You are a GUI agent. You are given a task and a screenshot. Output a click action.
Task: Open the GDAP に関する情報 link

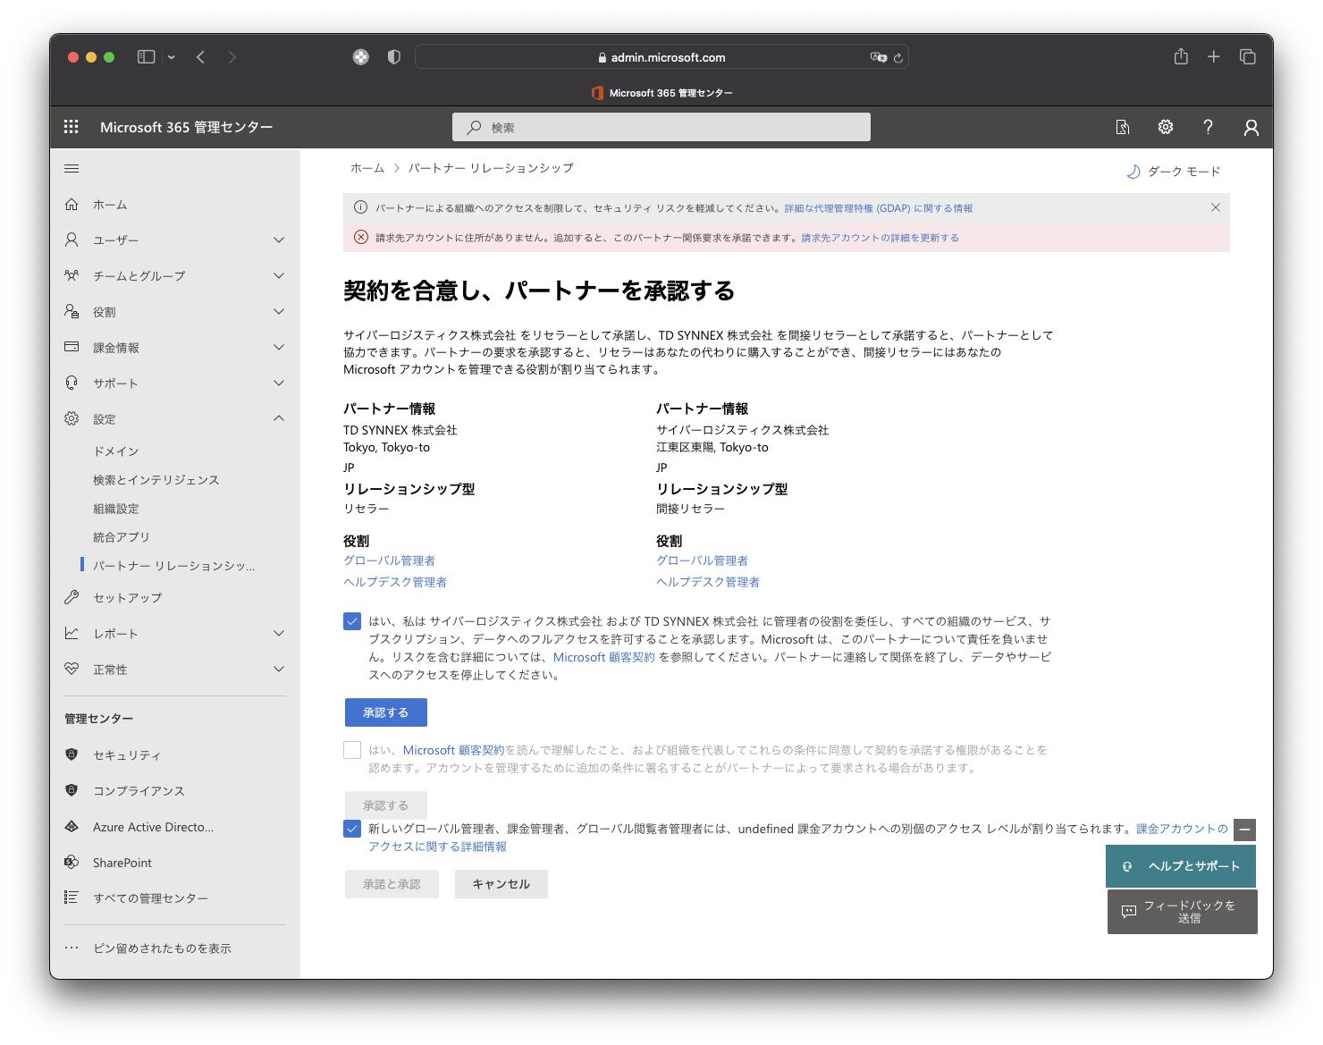click(879, 208)
